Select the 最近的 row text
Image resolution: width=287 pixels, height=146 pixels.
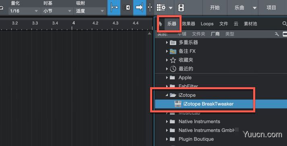(186, 69)
